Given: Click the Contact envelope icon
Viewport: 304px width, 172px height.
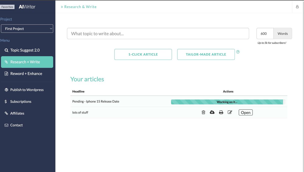Looking at the screenshot, I should (x=6, y=125).
